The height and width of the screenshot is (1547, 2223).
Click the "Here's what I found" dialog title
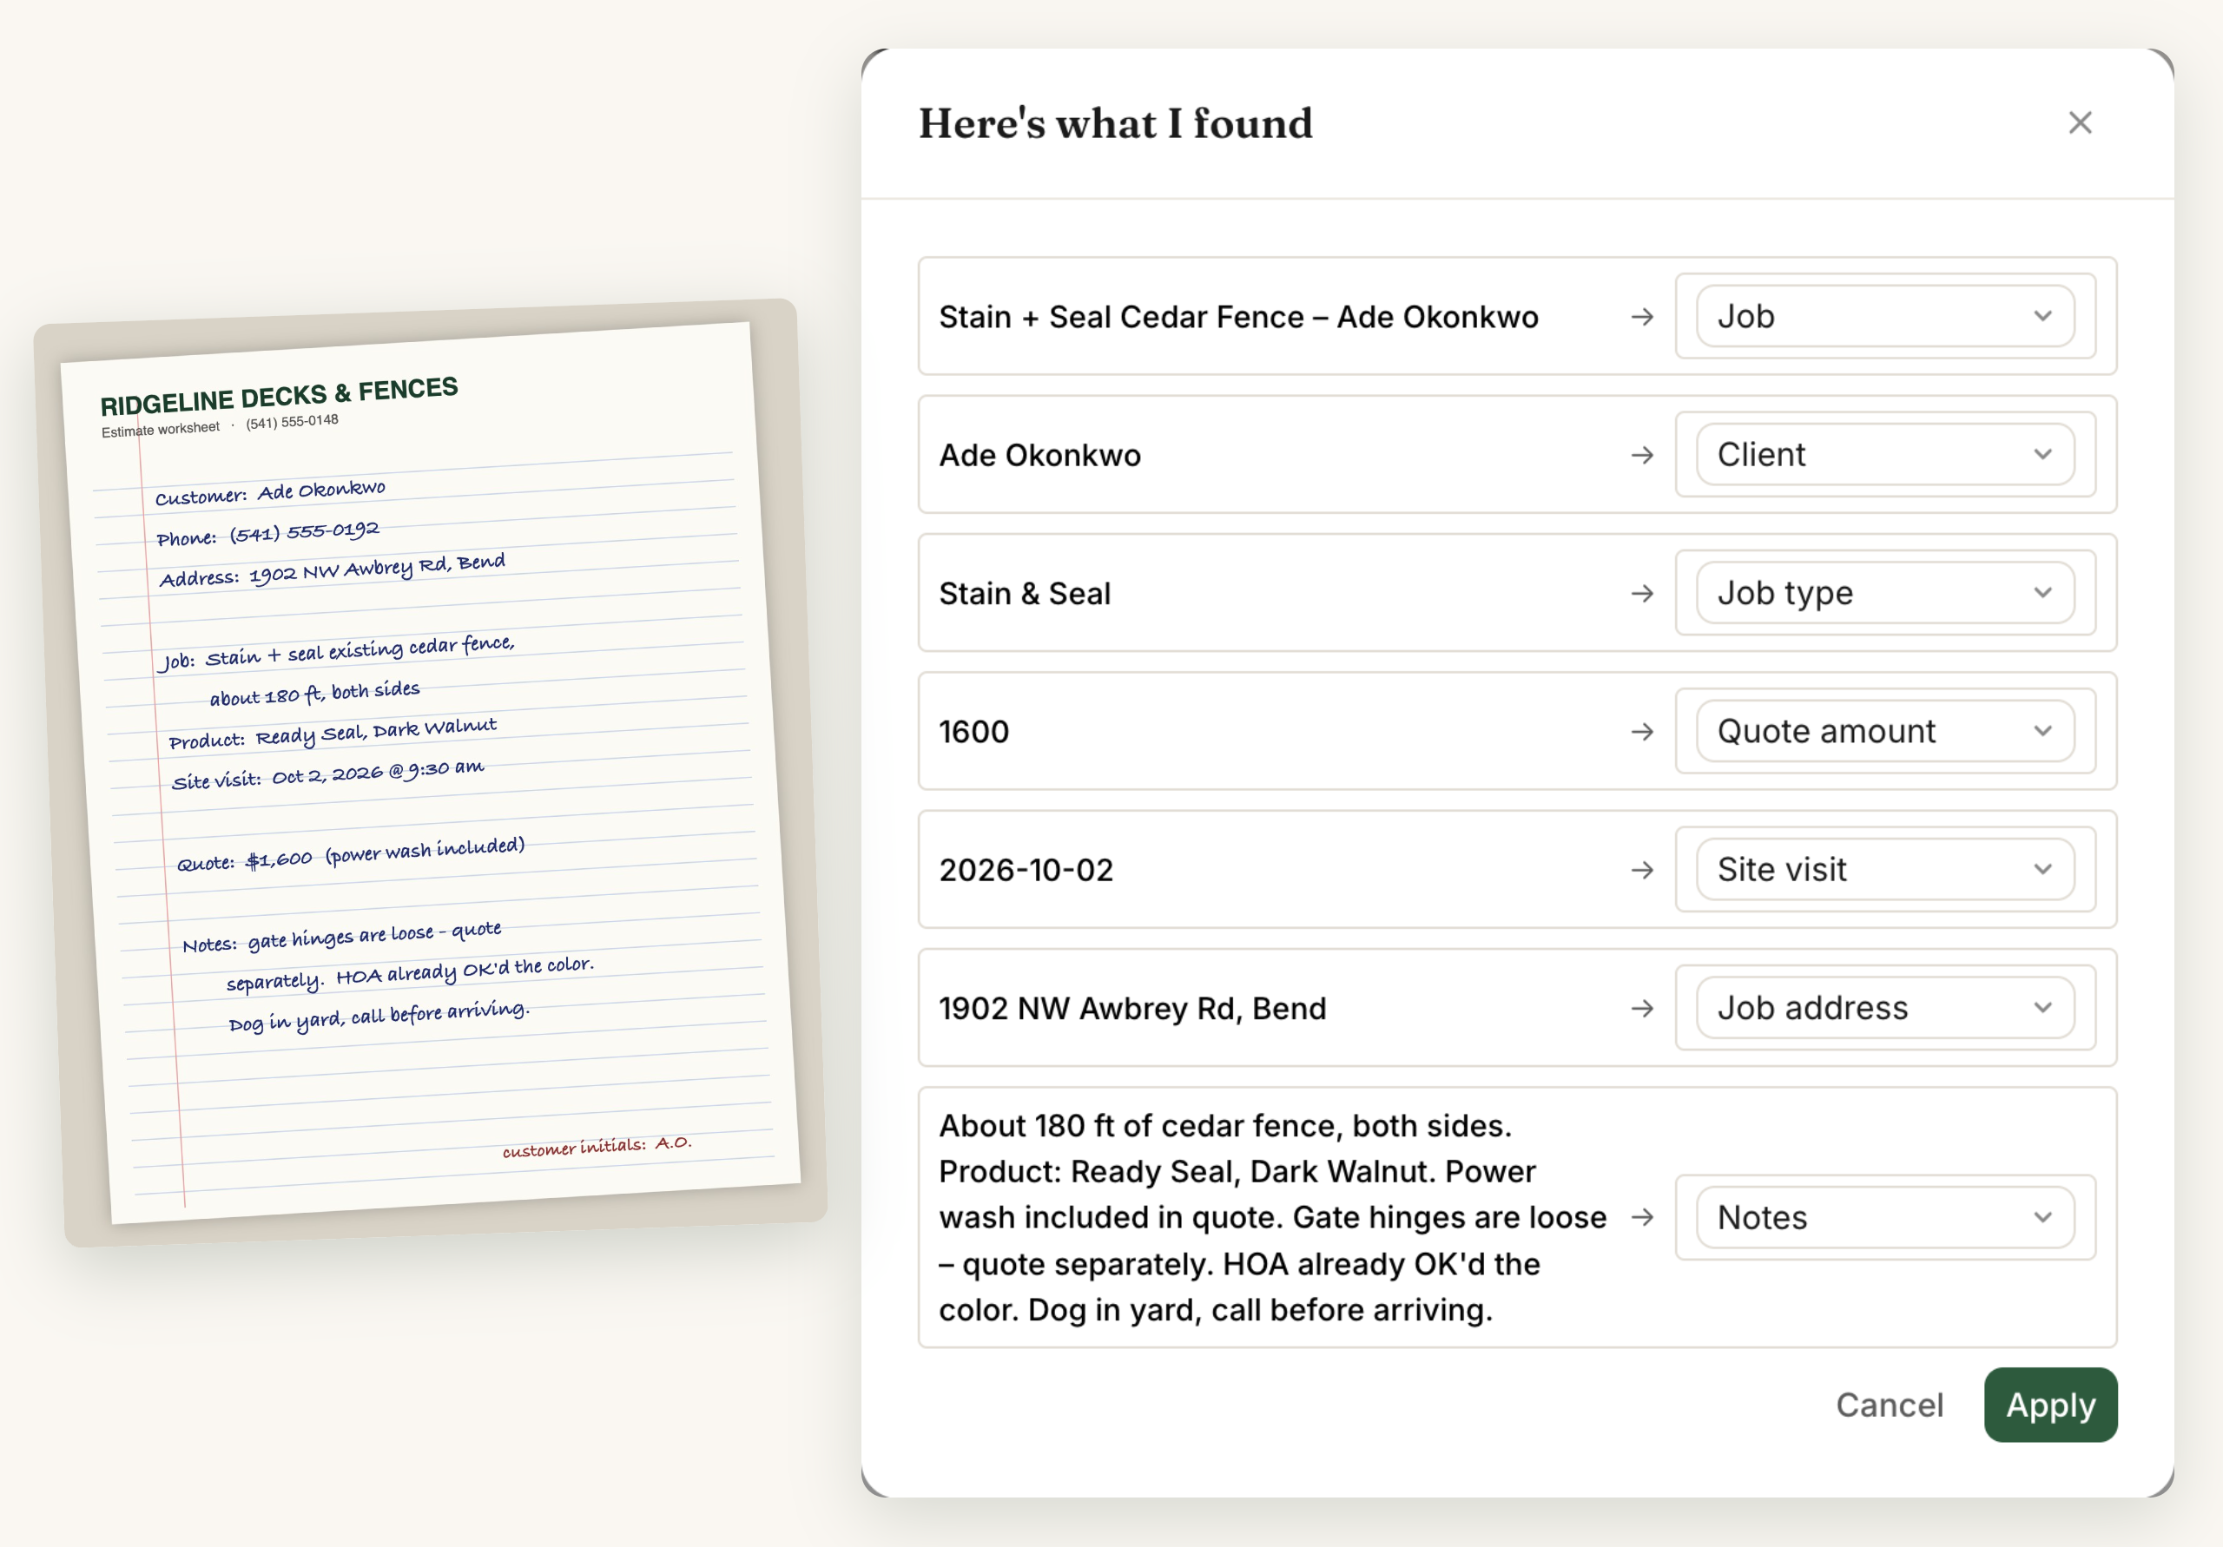coord(1115,124)
